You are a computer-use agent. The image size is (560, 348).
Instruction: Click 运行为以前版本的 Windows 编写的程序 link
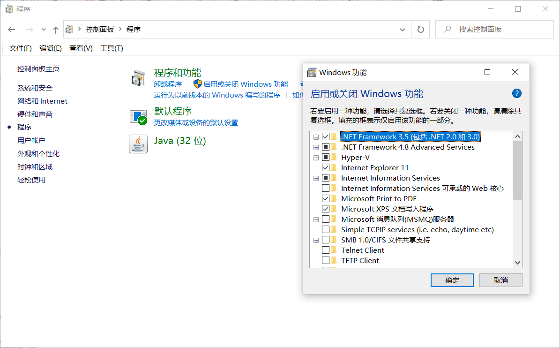pyautogui.click(x=217, y=95)
